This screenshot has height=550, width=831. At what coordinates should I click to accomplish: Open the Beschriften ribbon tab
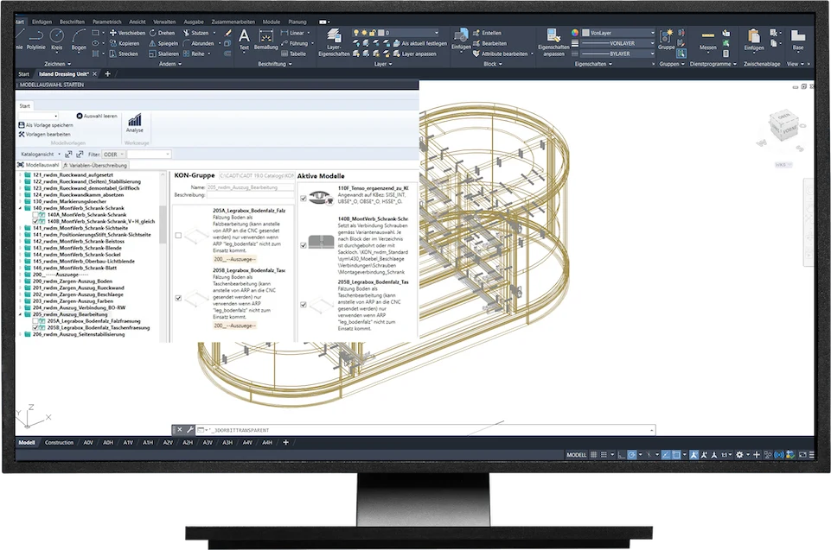click(x=72, y=22)
